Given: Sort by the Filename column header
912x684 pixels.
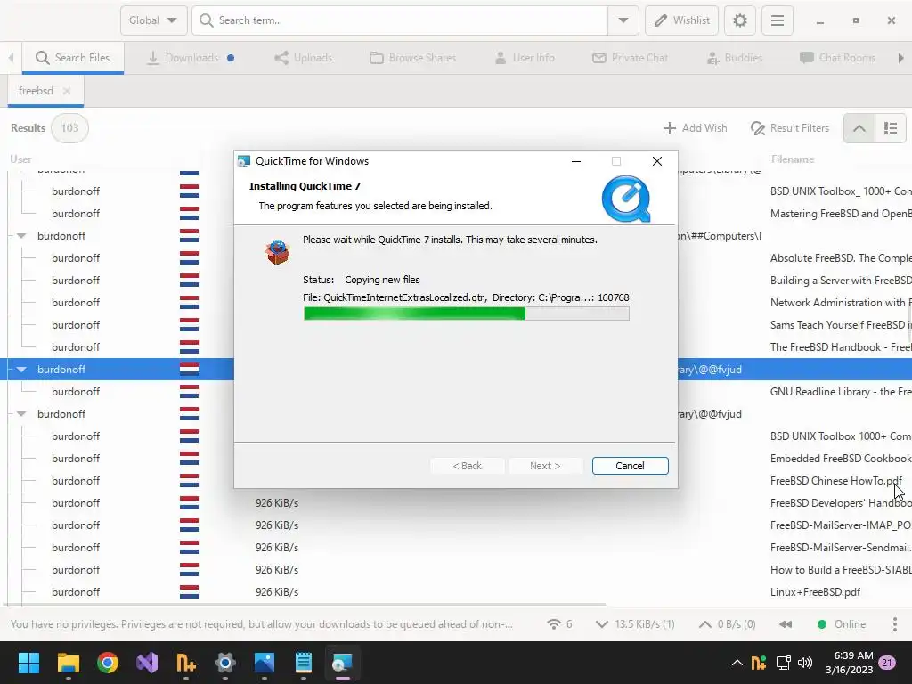Looking at the screenshot, I should pyautogui.click(x=792, y=159).
